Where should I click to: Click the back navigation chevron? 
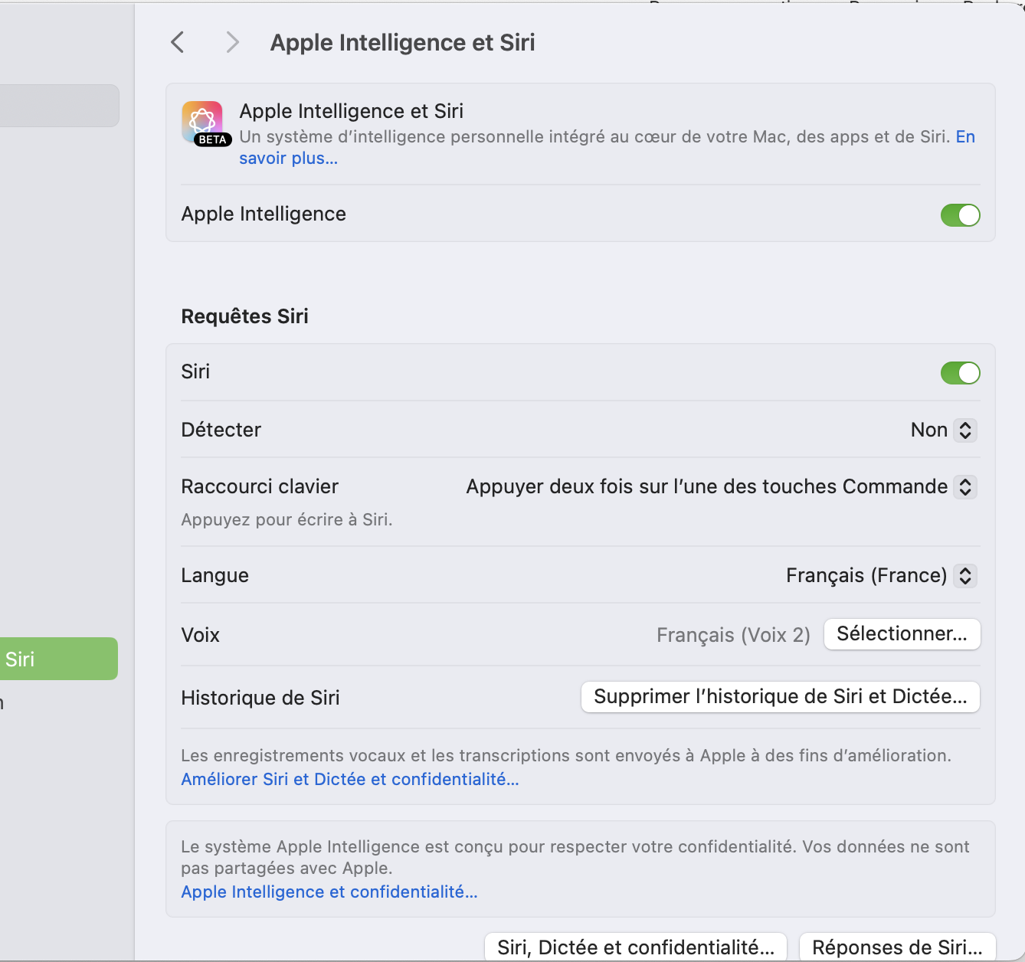pyautogui.click(x=178, y=42)
